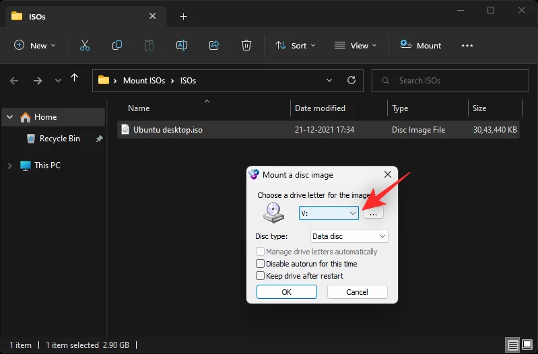
Task: Click the Share icon in toolbar
Action: [x=214, y=45]
